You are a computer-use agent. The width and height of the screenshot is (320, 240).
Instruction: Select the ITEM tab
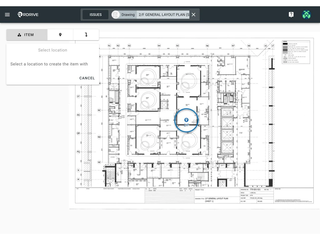(27, 35)
